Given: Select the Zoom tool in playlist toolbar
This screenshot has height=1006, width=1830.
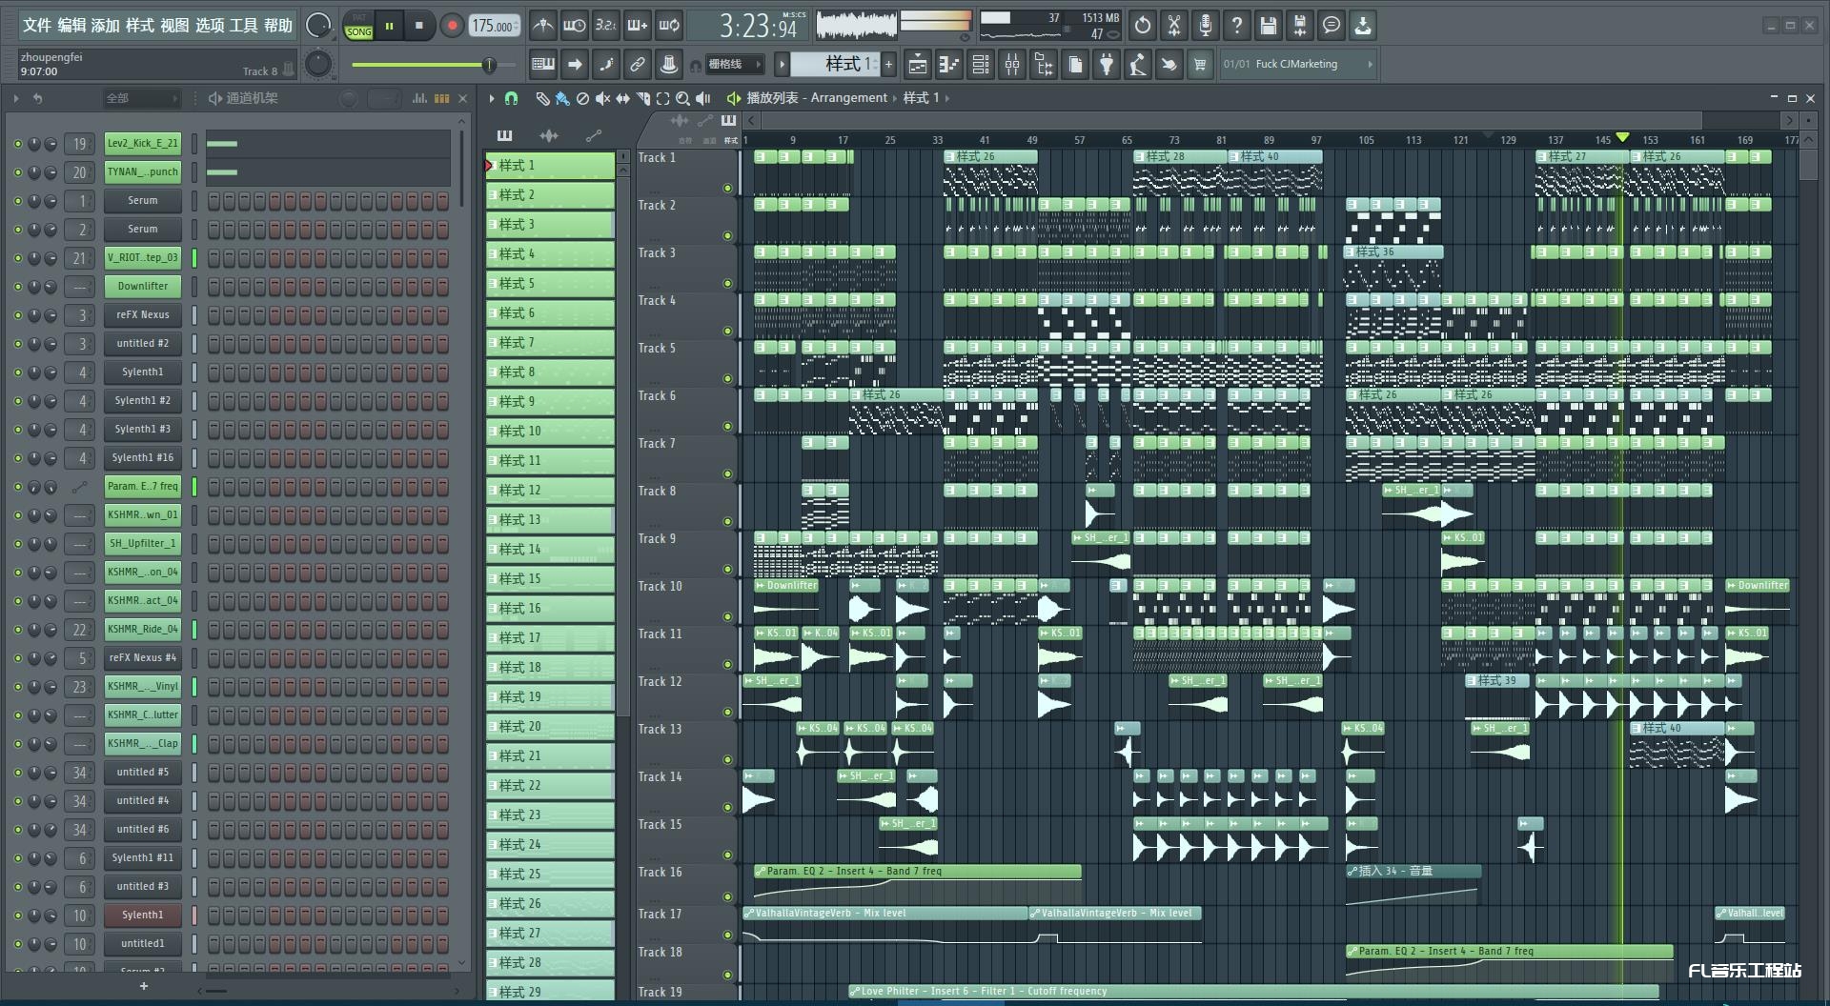Looking at the screenshot, I should (x=682, y=98).
